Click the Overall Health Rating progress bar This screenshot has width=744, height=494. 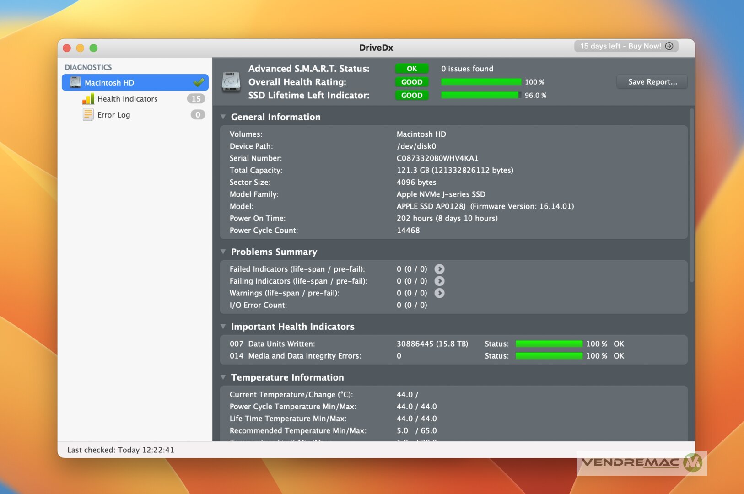480,82
